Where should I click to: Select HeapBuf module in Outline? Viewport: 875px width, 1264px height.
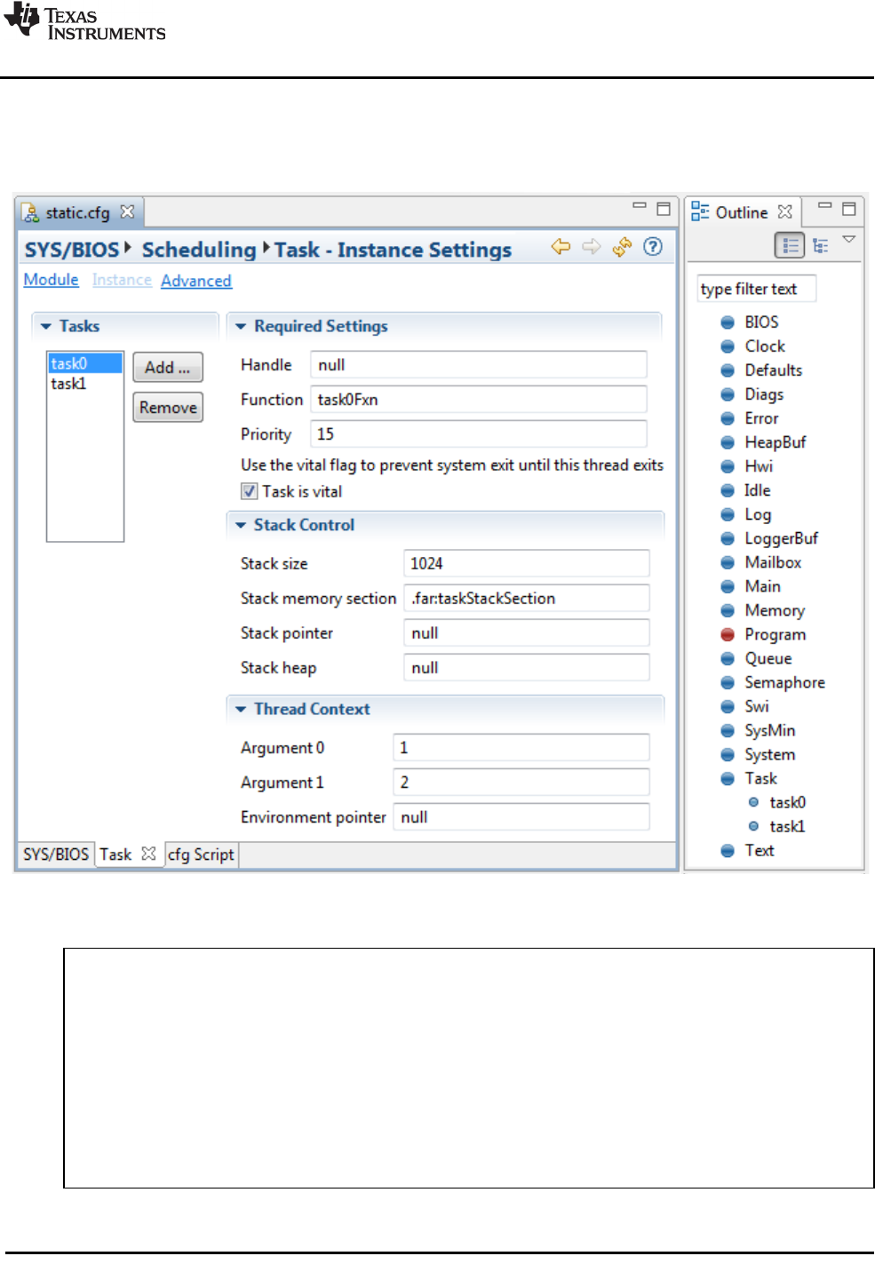click(x=775, y=442)
